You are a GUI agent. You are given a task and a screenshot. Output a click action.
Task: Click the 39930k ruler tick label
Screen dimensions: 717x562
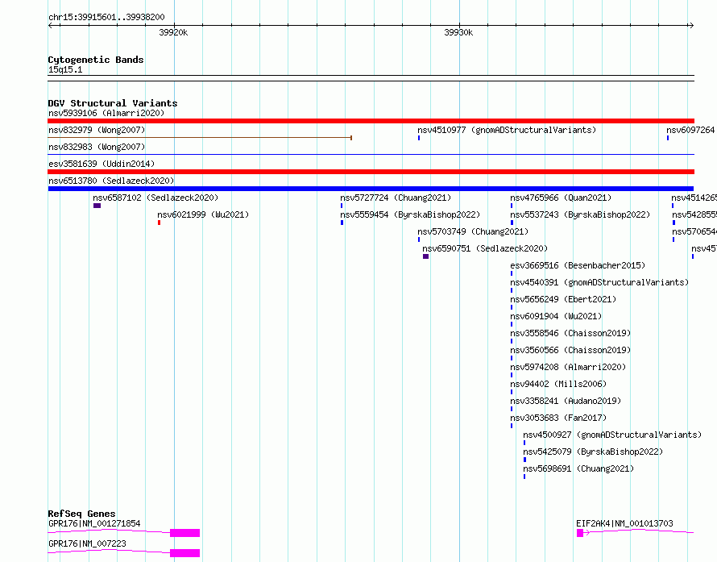[x=458, y=32]
